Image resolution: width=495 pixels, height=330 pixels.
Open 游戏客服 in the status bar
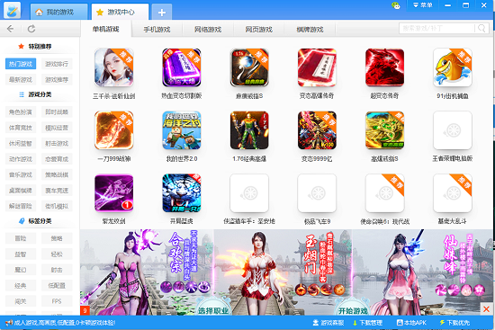[x=328, y=323]
